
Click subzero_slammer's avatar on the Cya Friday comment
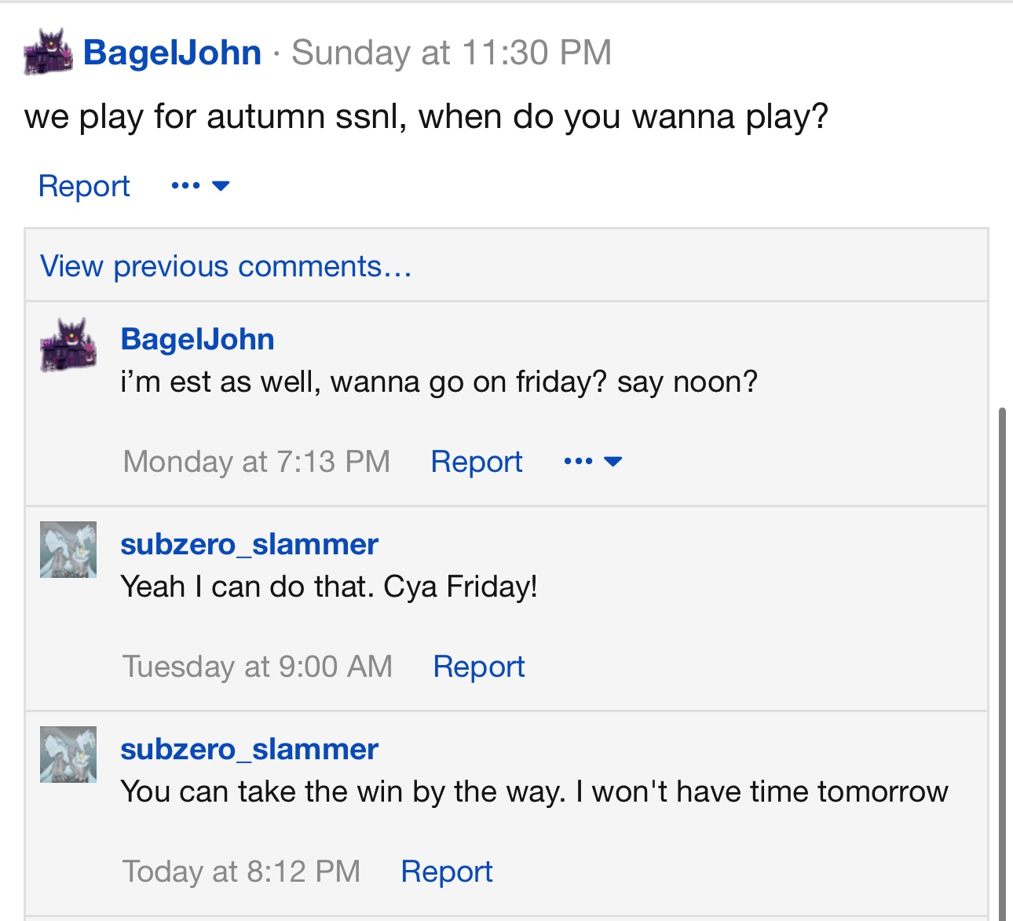coord(68,550)
